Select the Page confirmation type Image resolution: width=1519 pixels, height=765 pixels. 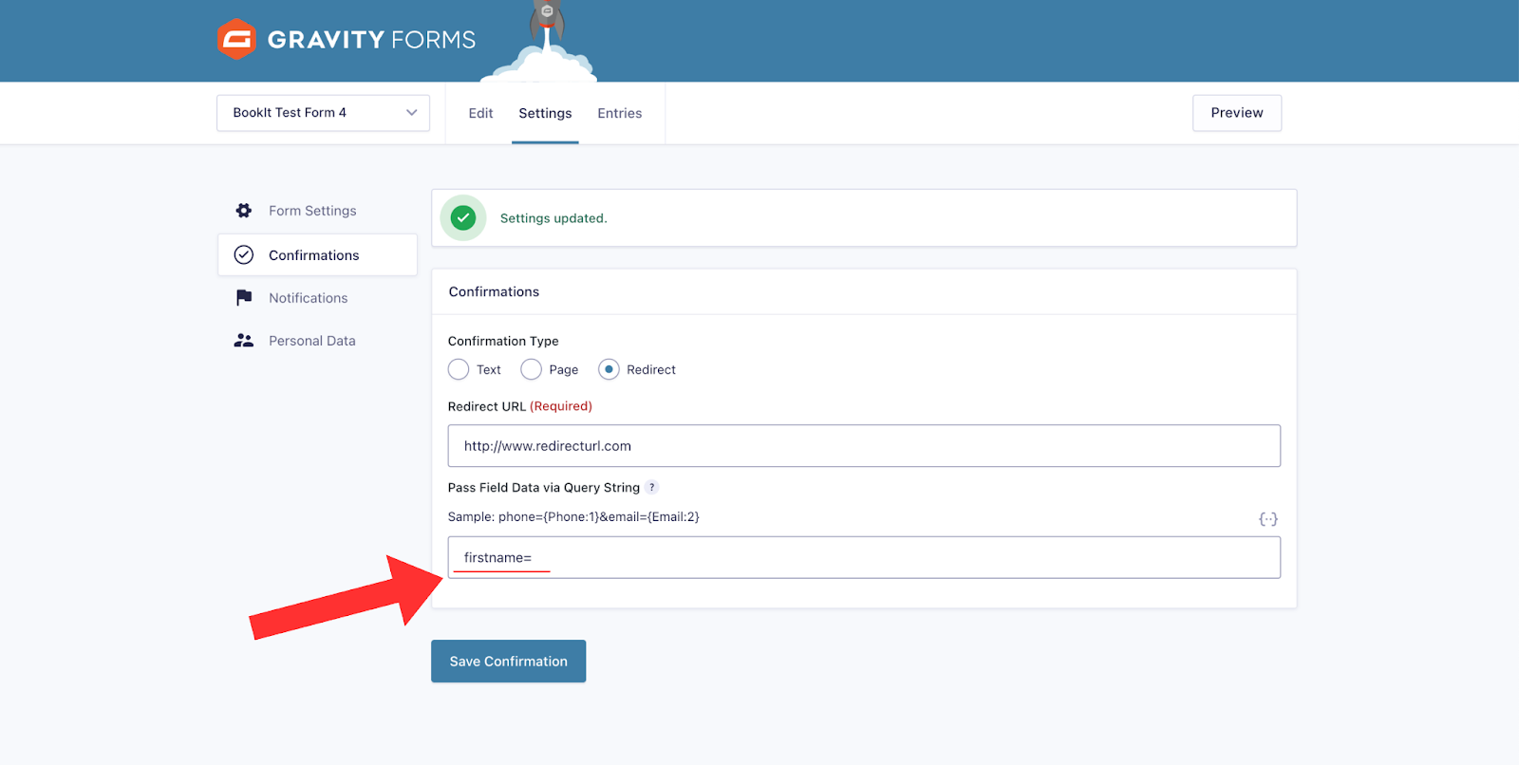[x=531, y=369]
